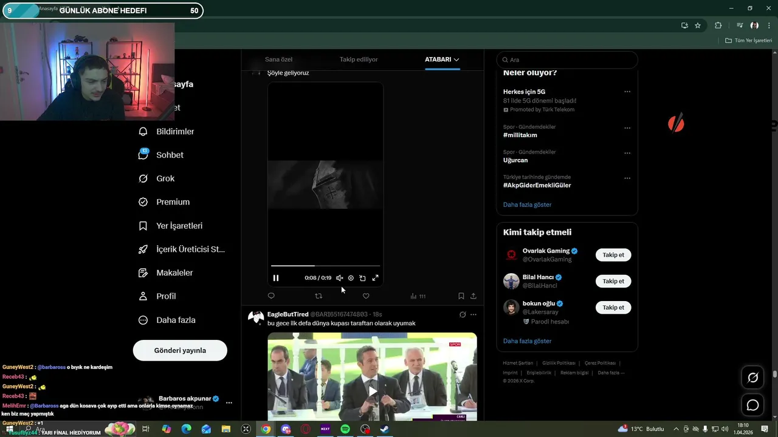Switch to the Sana özel tab
The image size is (778, 437).
point(278,59)
